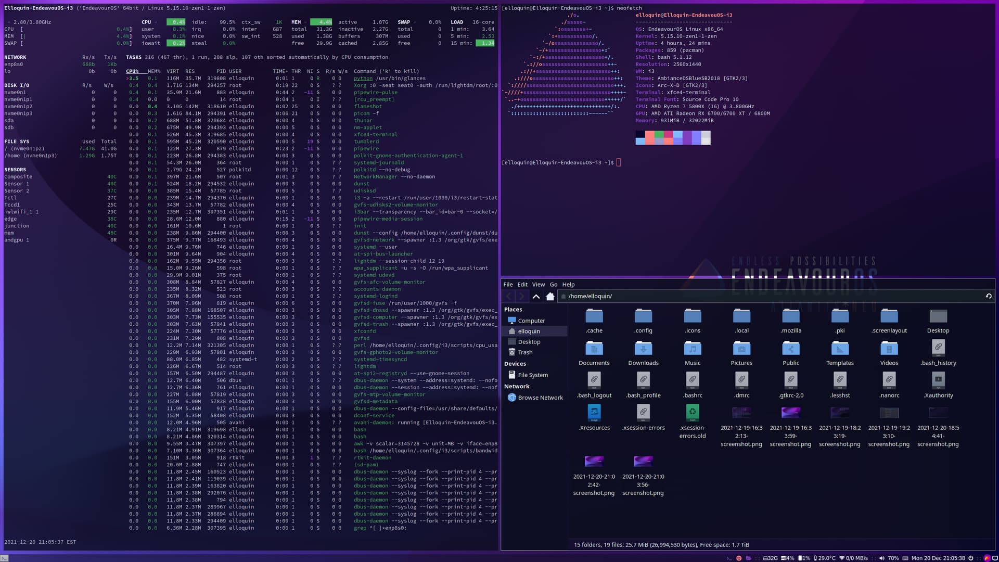Click the /home/elloquin/ location field
The height and width of the screenshot is (562, 999).
[x=776, y=296]
